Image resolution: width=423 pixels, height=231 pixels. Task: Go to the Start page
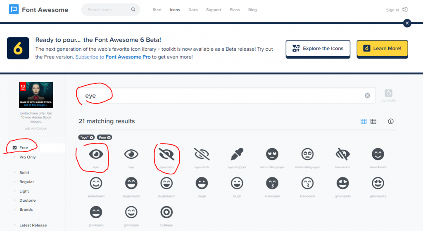coord(157,9)
